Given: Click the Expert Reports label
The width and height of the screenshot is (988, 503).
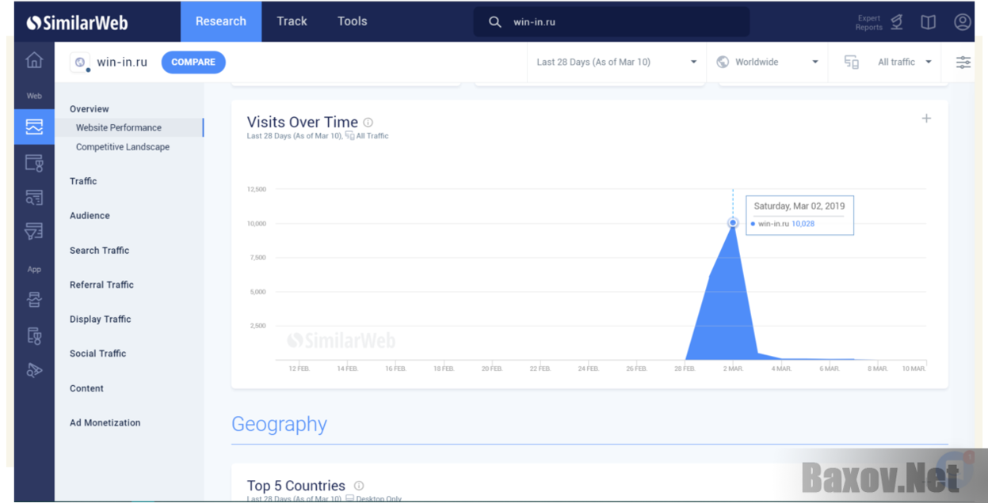Looking at the screenshot, I should click(868, 23).
